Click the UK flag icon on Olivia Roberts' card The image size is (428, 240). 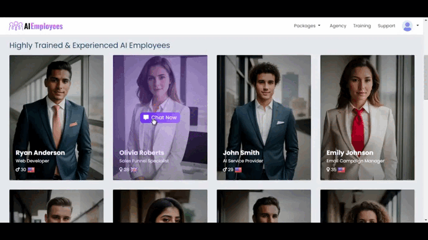click(x=134, y=170)
